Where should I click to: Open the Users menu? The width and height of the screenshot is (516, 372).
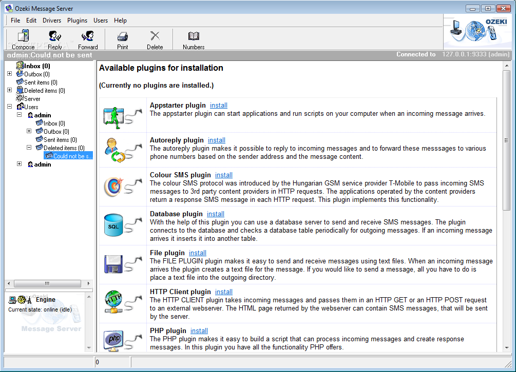100,20
